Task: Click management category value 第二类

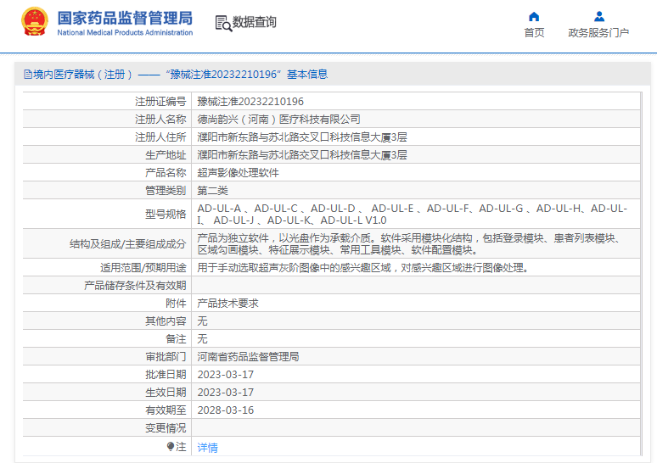Action: coord(212,191)
